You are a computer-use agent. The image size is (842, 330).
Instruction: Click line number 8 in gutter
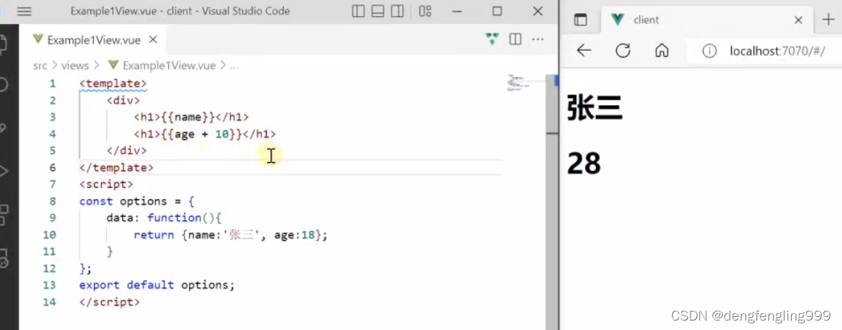point(52,201)
